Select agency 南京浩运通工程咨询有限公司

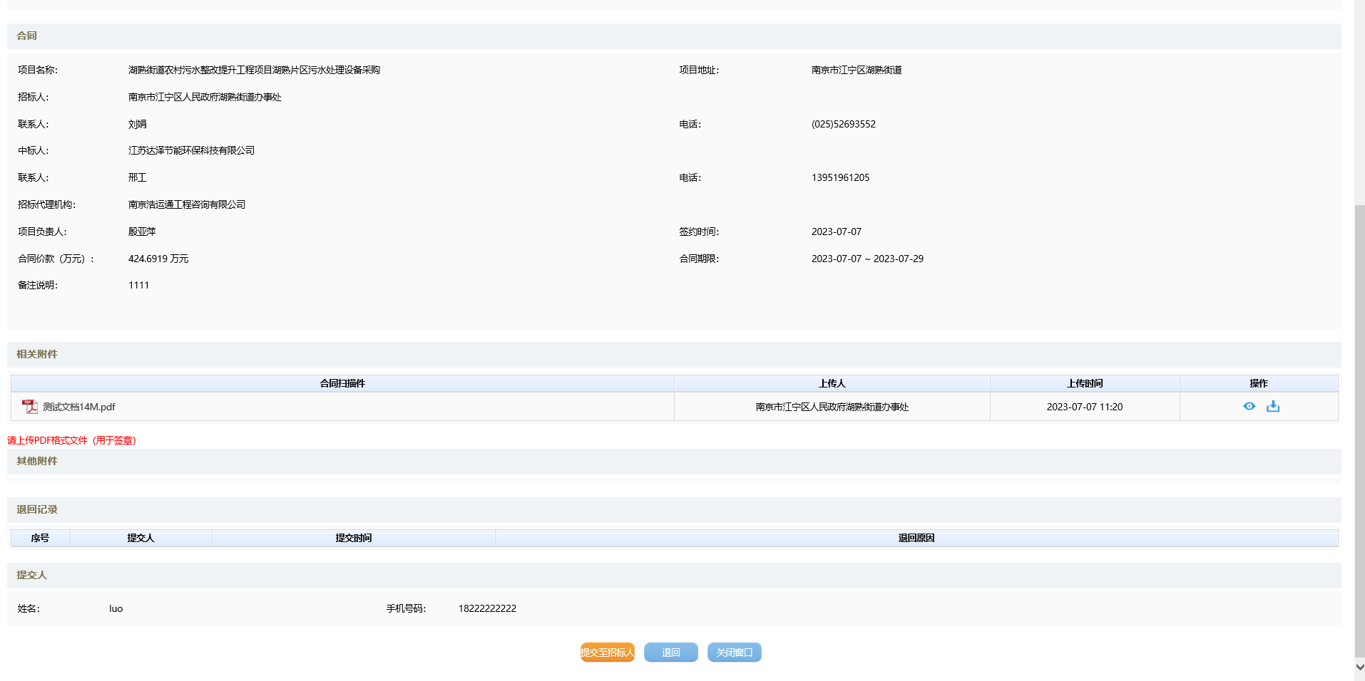point(187,204)
